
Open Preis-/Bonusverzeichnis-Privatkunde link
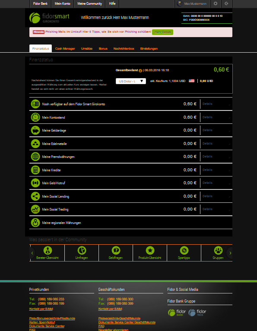coord(52,318)
